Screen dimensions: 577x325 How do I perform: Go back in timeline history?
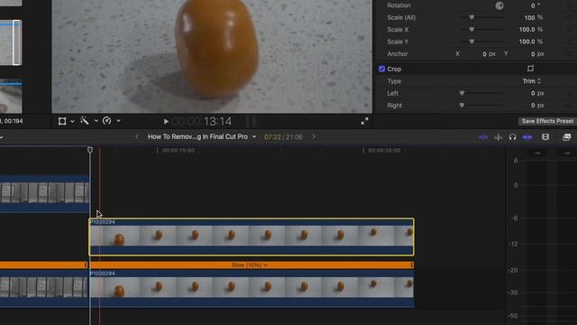pyautogui.click(x=137, y=136)
